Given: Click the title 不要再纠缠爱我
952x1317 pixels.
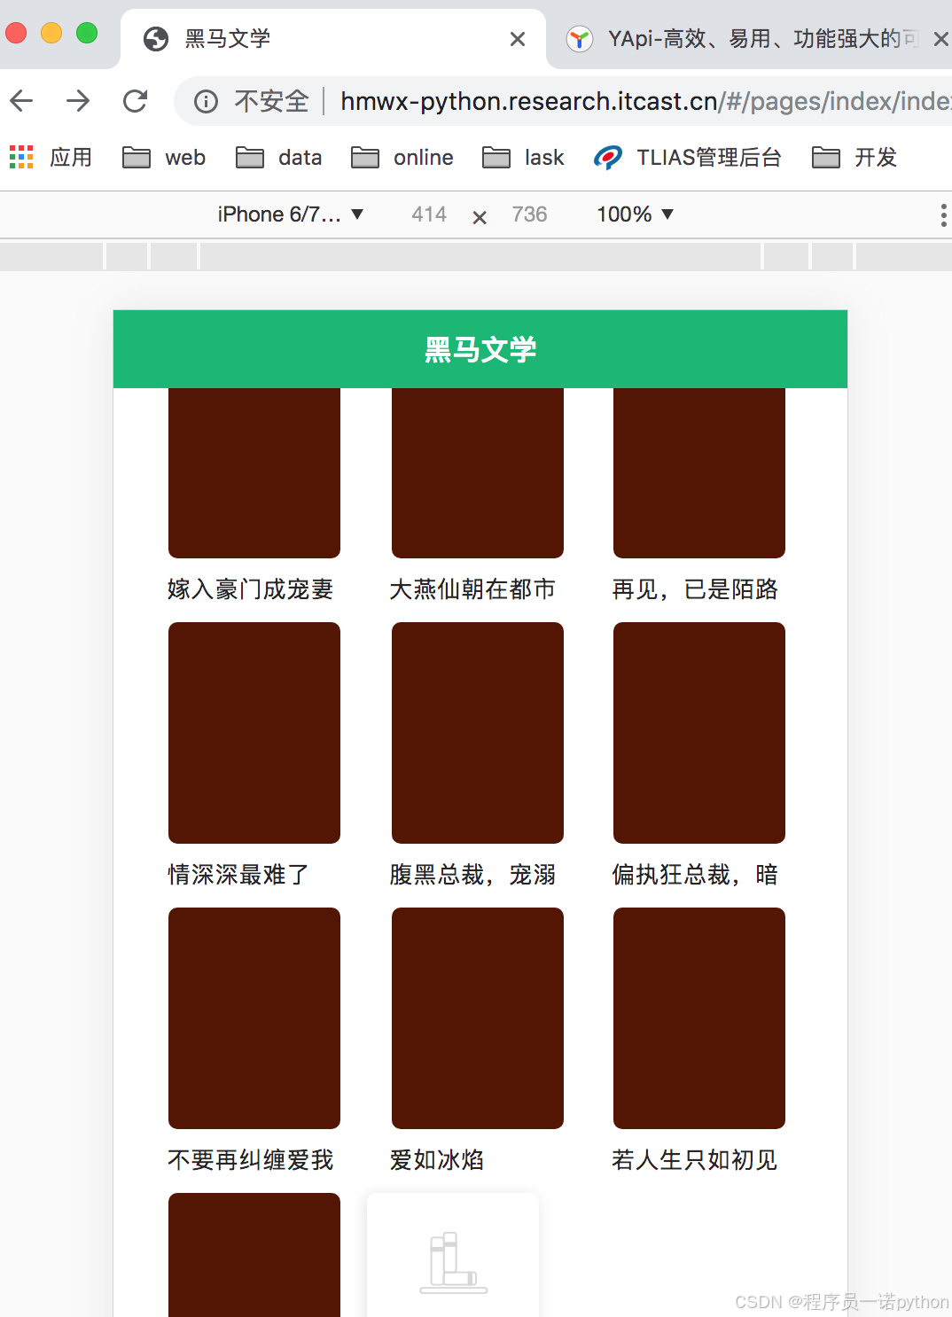Looking at the screenshot, I should [251, 1160].
